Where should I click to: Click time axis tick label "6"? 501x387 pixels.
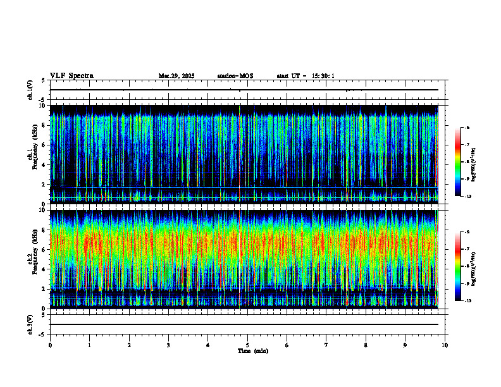point(287,345)
